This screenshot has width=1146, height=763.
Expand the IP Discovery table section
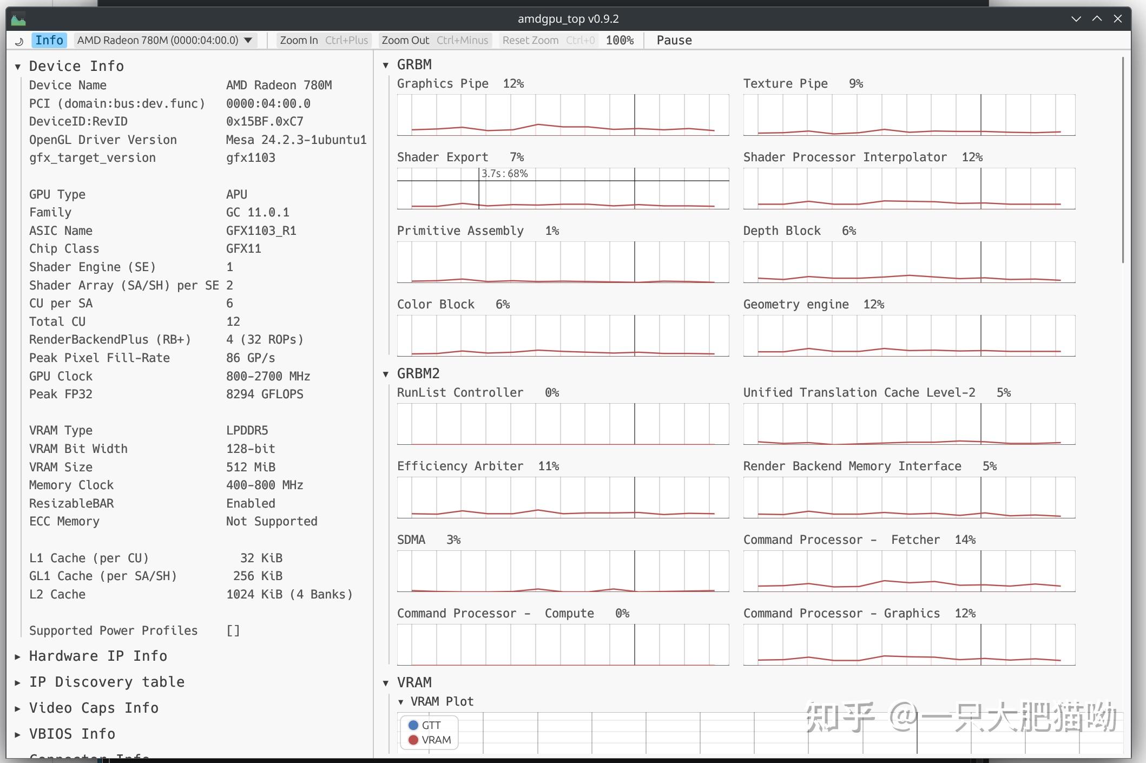[17, 682]
